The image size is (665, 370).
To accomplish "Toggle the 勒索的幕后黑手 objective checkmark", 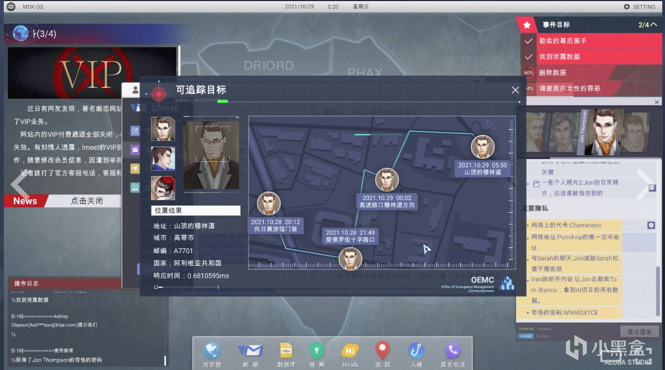I will tap(528, 41).
